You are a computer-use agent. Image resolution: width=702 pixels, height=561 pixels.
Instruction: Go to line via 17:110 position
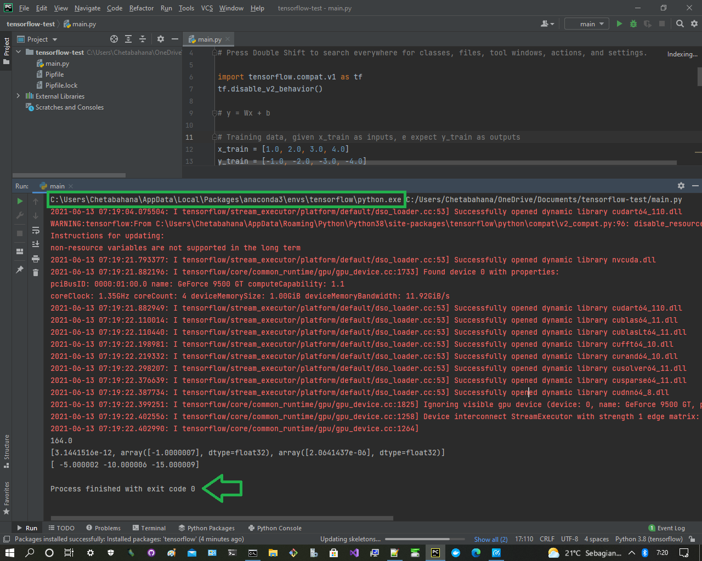click(524, 539)
